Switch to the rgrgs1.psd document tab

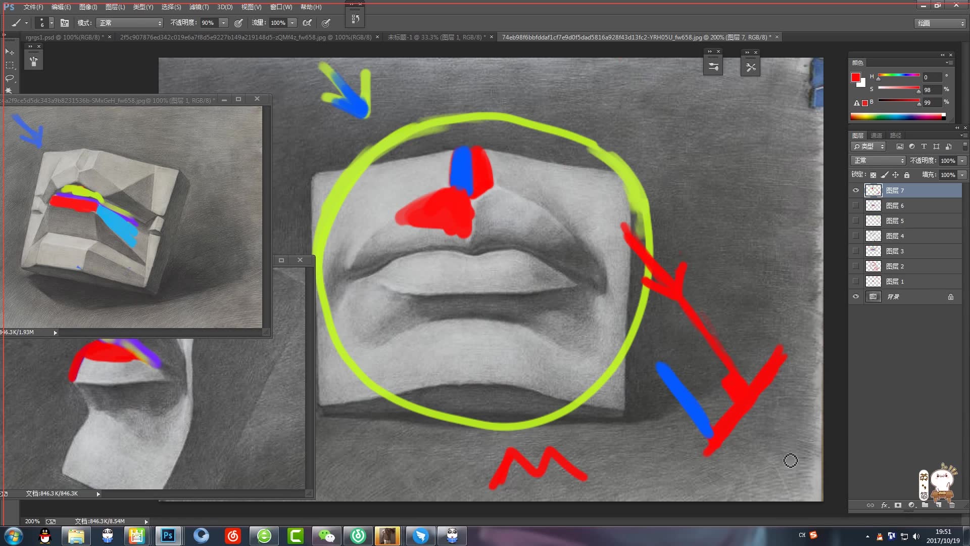click(65, 37)
